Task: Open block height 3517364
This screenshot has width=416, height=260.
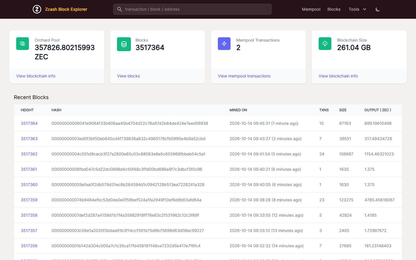Action: [x=29, y=123]
